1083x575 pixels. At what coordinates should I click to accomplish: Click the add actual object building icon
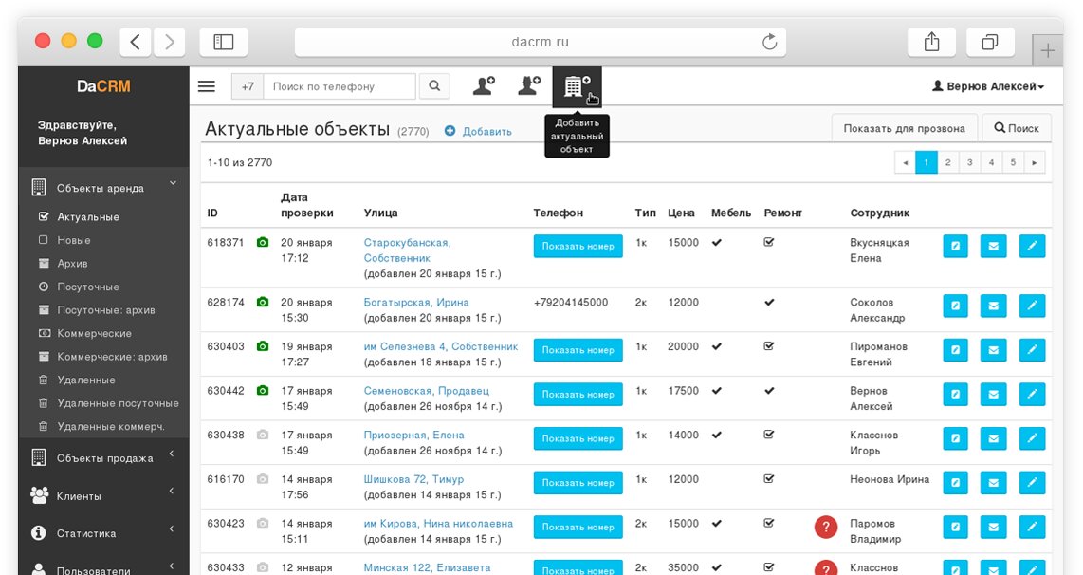[577, 87]
